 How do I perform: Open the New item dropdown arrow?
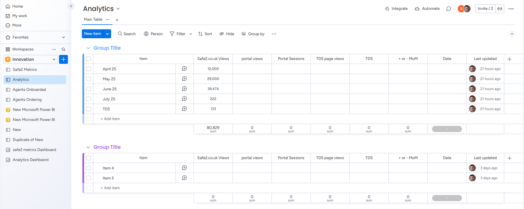coord(107,34)
